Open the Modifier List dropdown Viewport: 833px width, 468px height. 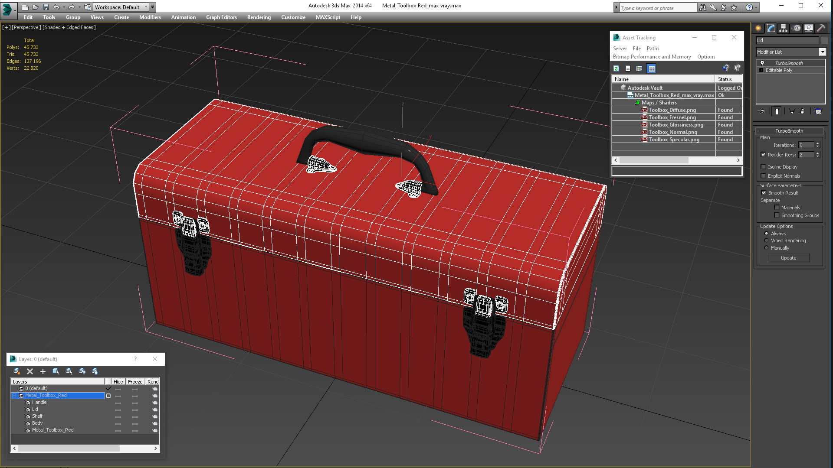tap(822, 52)
